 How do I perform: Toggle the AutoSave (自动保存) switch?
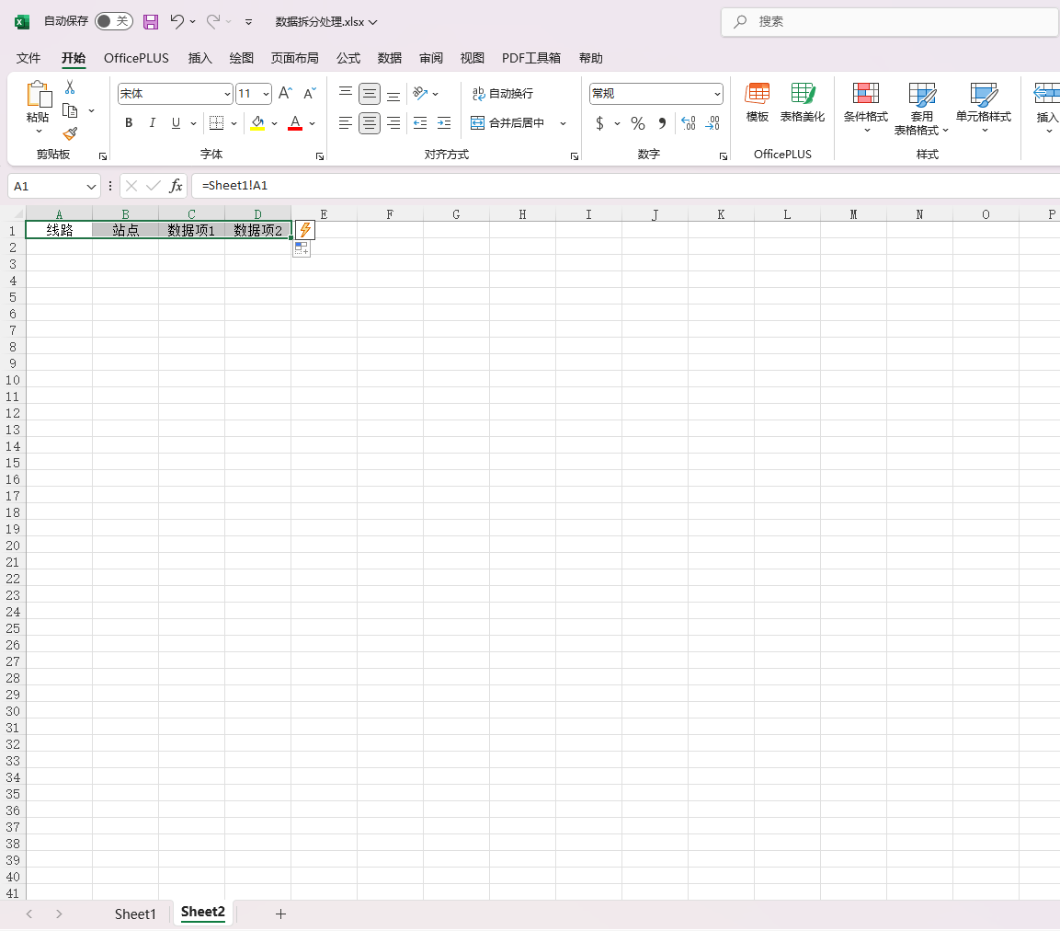click(114, 22)
